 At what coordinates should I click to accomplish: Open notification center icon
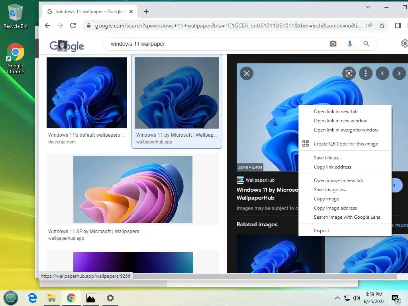(x=396, y=299)
